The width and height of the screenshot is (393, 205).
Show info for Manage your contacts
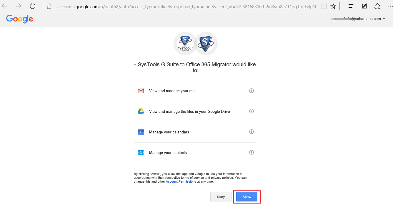[x=252, y=152]
